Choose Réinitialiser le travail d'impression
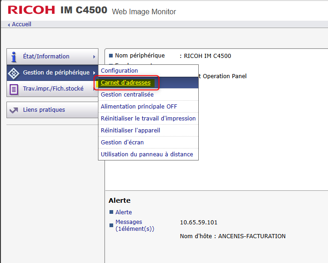The height and width of the screenshot is (263, 328). pos(148,118)
